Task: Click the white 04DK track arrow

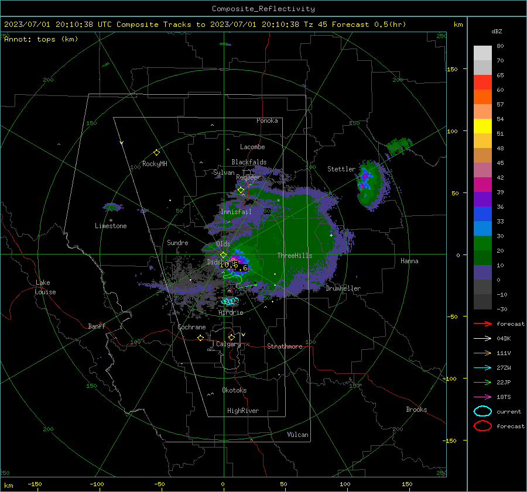Action: pos(482,338)
